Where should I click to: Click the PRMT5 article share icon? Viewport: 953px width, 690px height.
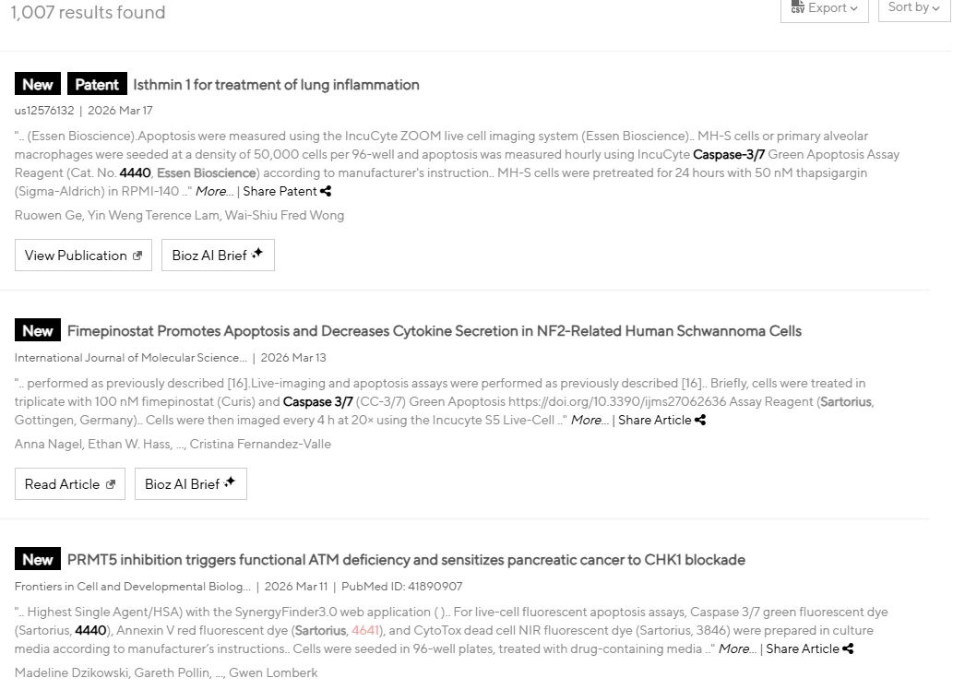[848, 649]
